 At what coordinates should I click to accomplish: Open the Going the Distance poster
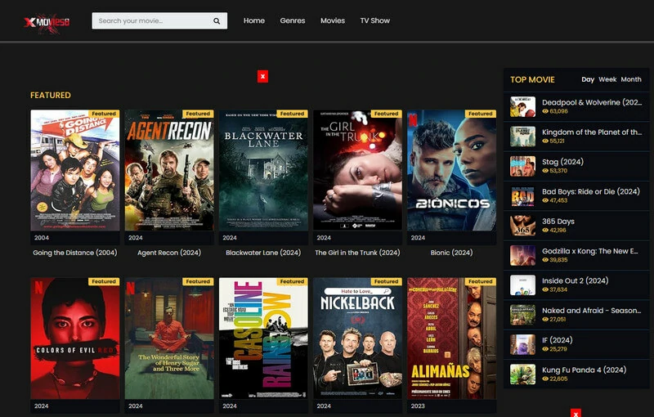tap(75, 170)
